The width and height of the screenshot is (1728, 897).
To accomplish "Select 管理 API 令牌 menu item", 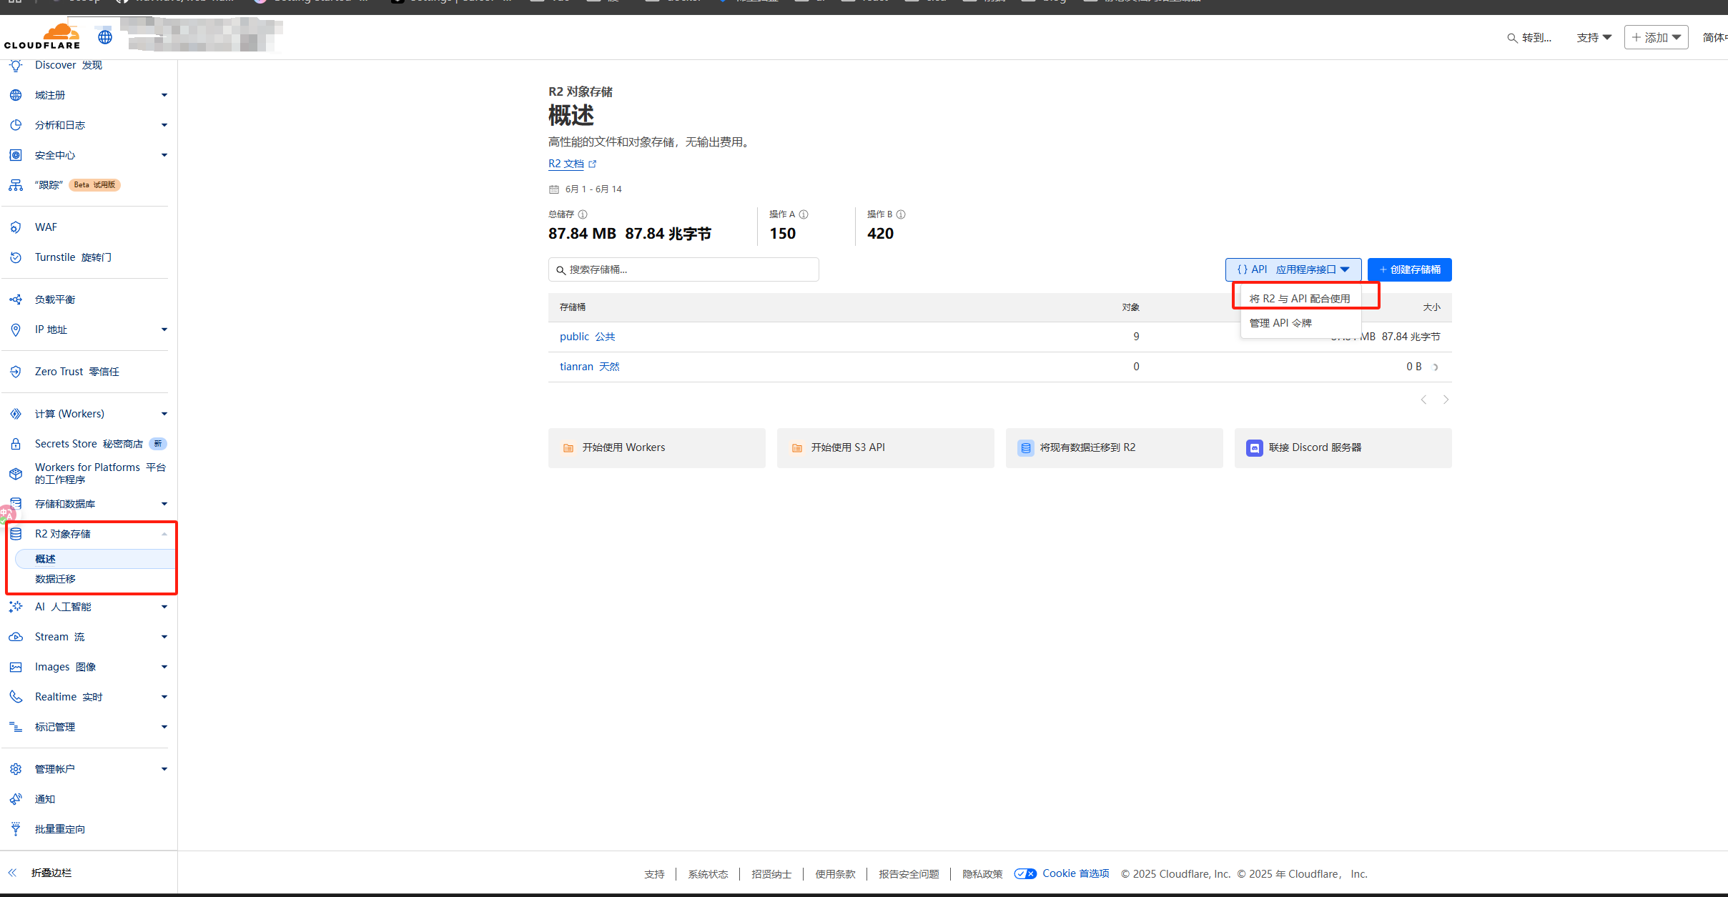I will [x=1280, y=323].
